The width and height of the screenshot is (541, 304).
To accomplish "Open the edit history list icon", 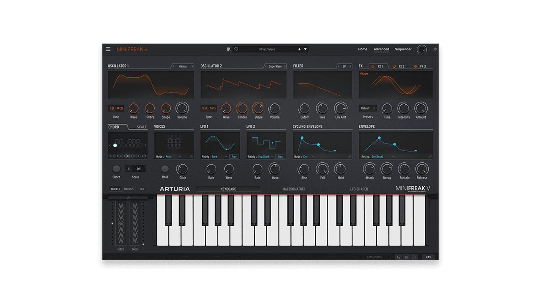I will (x=406, y=257).
